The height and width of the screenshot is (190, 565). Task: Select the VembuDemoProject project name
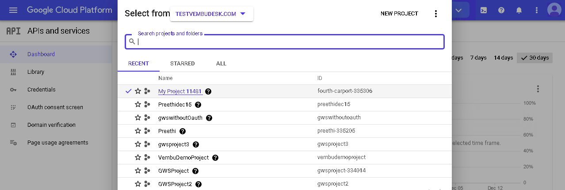tap(183, 158)
